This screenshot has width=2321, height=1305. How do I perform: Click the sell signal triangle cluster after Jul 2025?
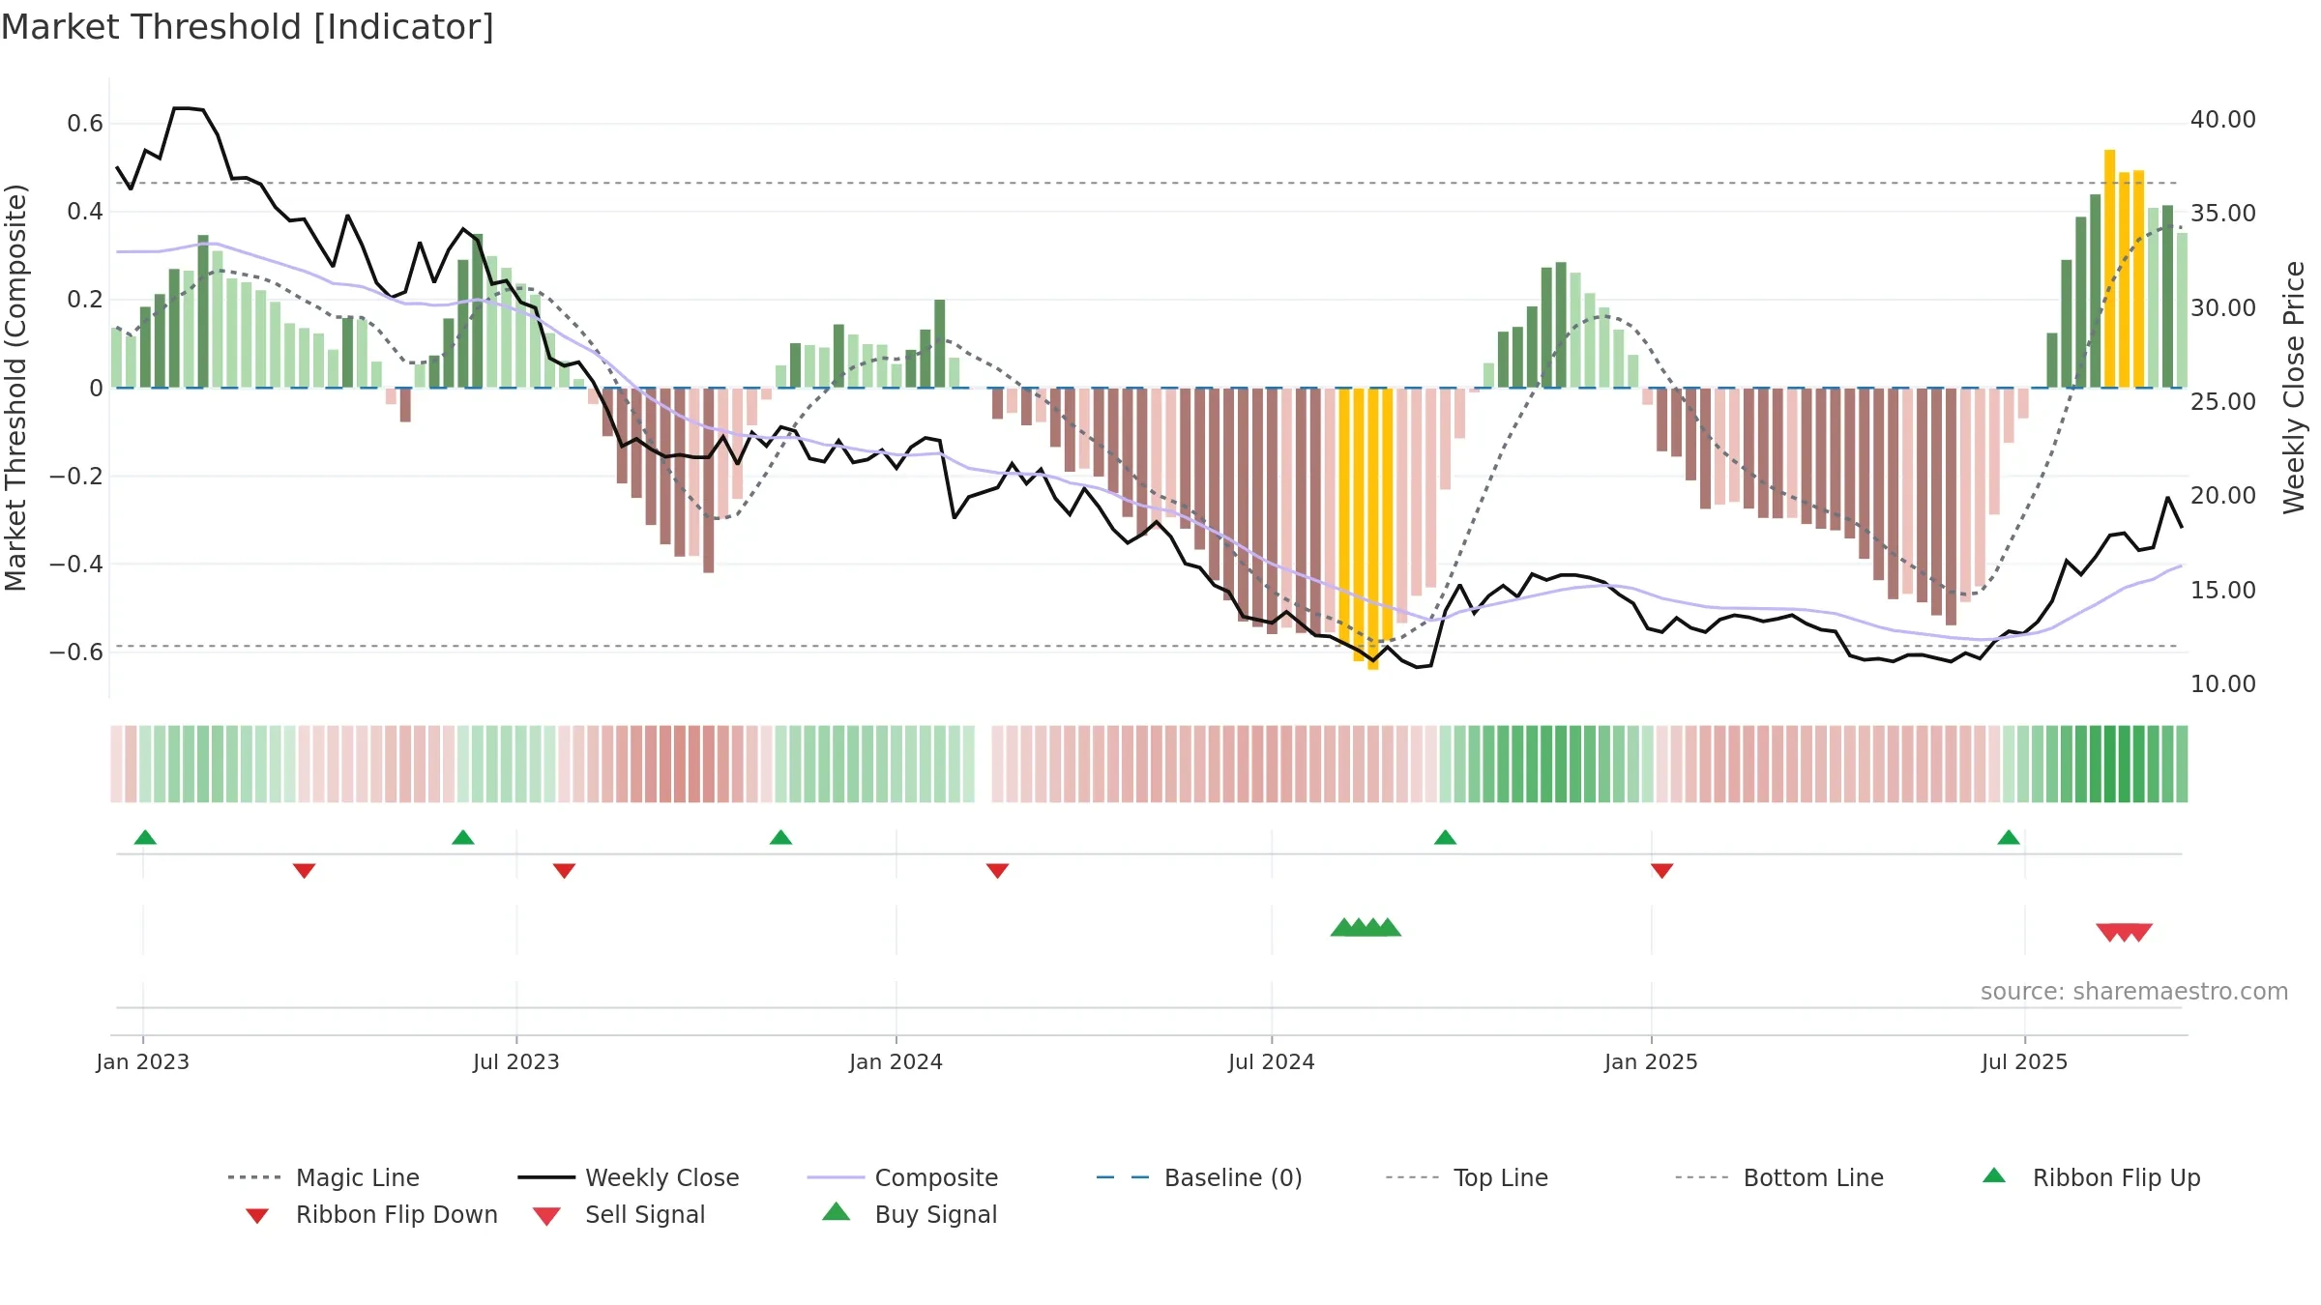(2125, 932)
